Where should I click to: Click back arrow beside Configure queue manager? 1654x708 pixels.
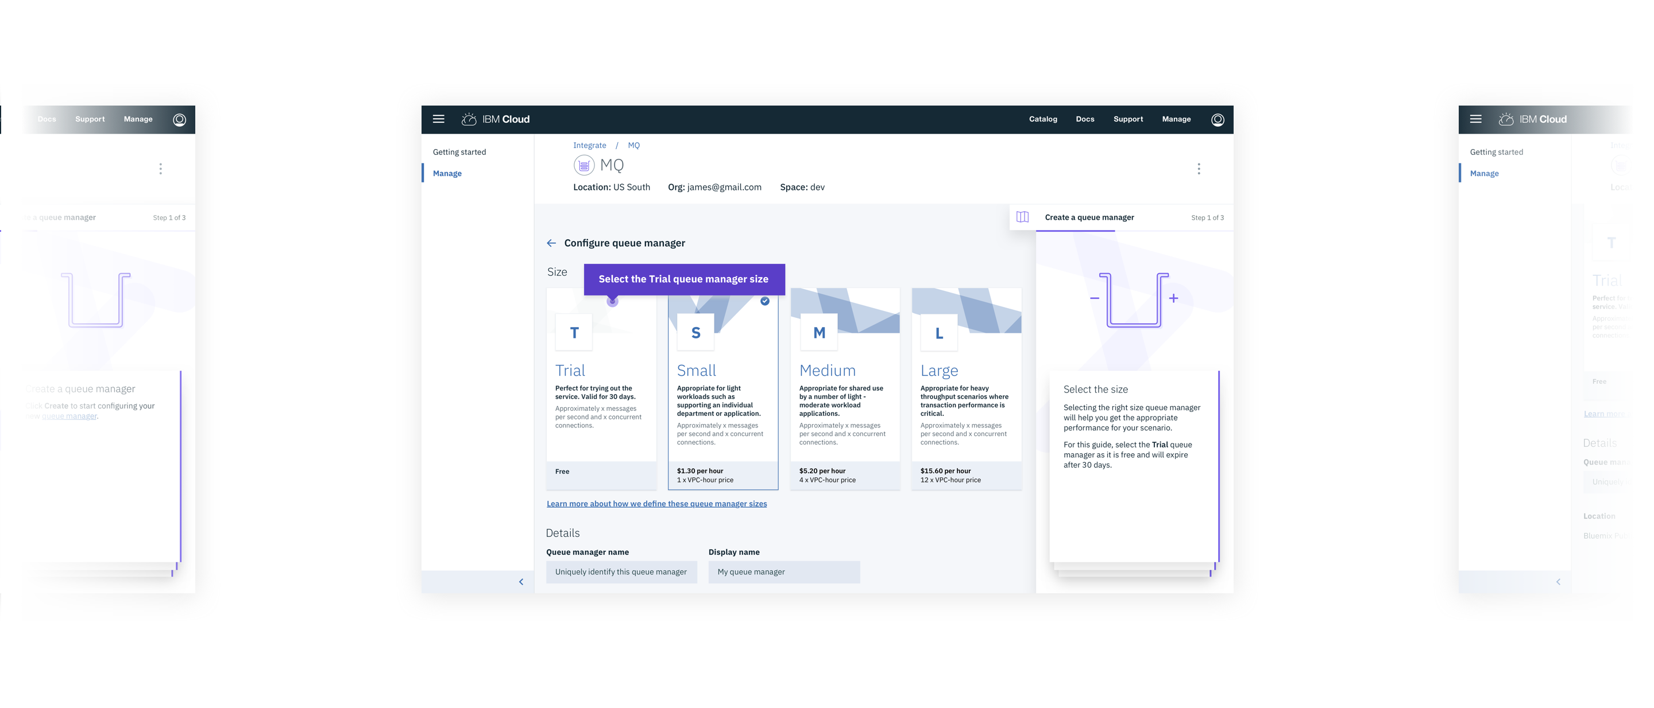(551, 243)
